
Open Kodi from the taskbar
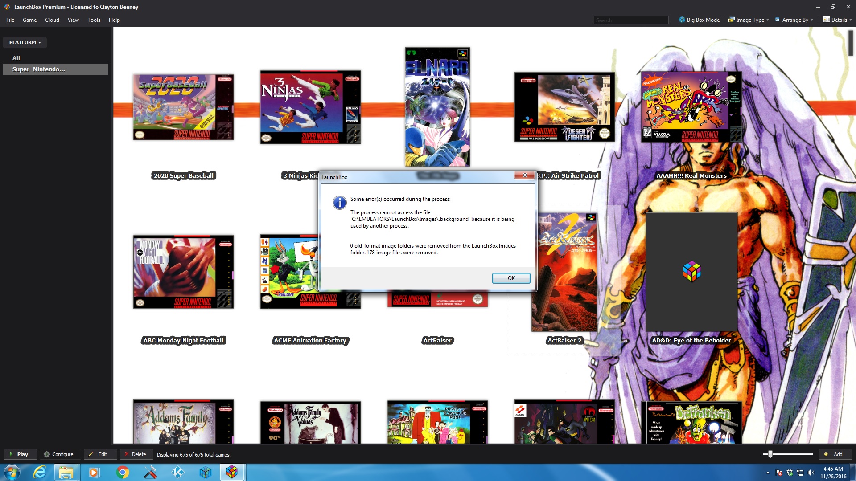(x=177, y=472)
